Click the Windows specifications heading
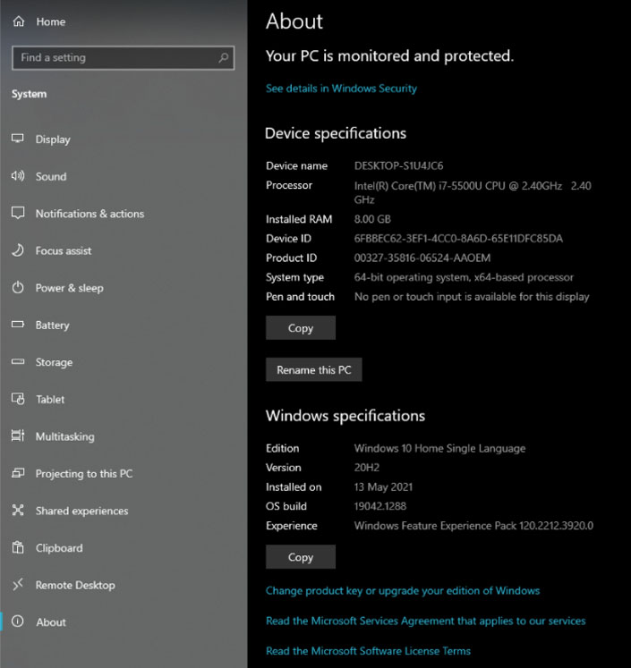Viewport: 631px width, 668px height. (345, 416)
